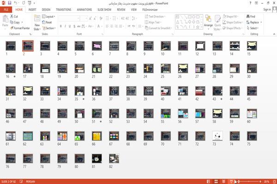Open Quick Styles gallery

point(217,23)
